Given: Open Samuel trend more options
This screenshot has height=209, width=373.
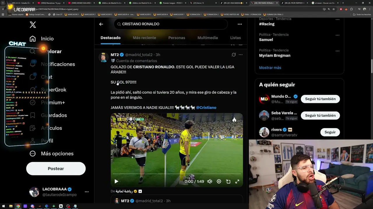Looking at the screenshot, I should coord(337,35).
